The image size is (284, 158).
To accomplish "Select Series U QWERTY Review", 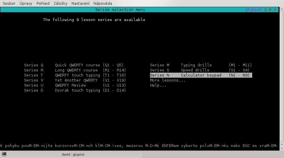I will pos(75,85).
